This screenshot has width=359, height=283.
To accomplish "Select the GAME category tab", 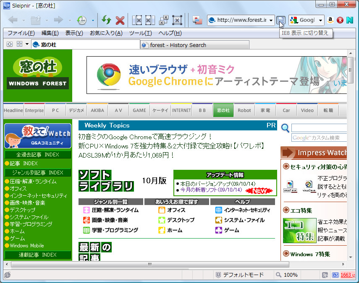I will (x=139, y=110).
